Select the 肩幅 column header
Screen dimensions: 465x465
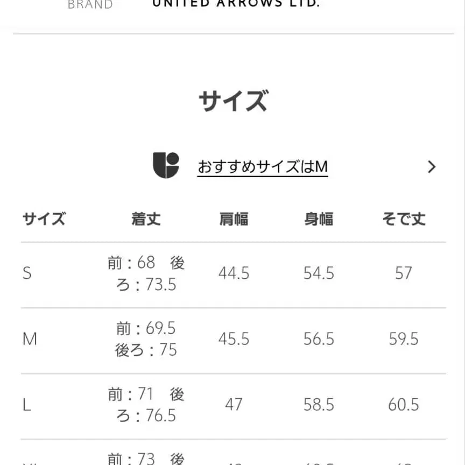tap(234, 219)
